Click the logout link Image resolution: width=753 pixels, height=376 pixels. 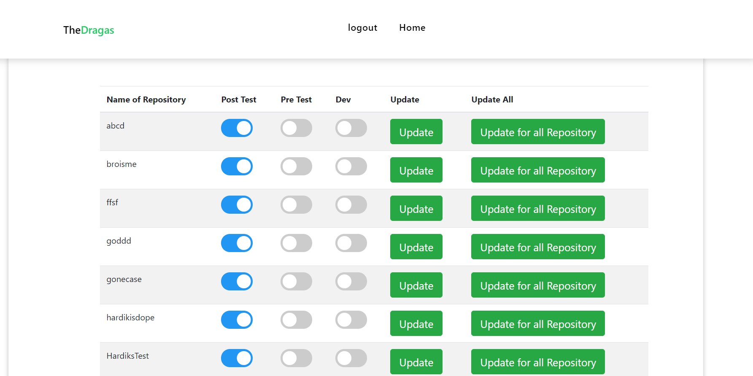pos(362,28)
